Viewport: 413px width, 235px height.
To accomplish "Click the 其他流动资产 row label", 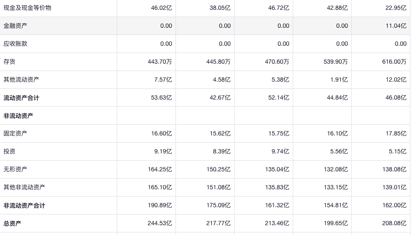I will [21, 79].
